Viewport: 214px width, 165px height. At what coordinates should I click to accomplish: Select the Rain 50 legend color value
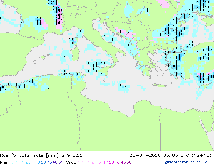coord(61,162)
